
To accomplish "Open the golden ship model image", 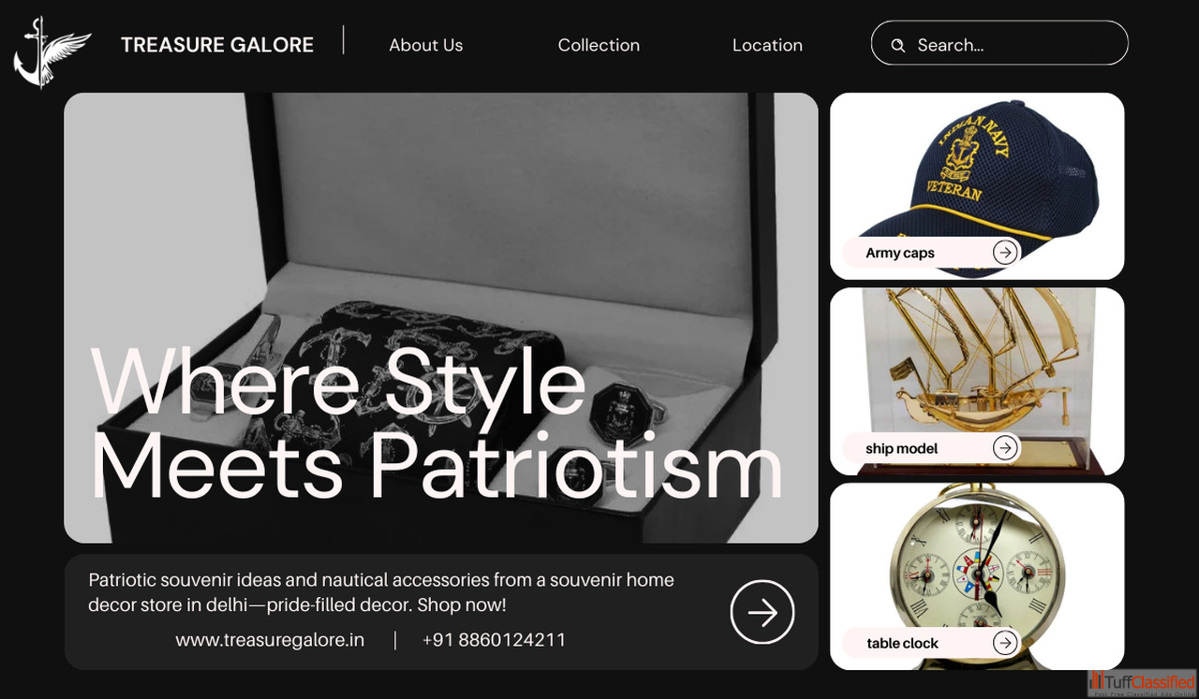I will pyautogui.click(x=977, y=381).
